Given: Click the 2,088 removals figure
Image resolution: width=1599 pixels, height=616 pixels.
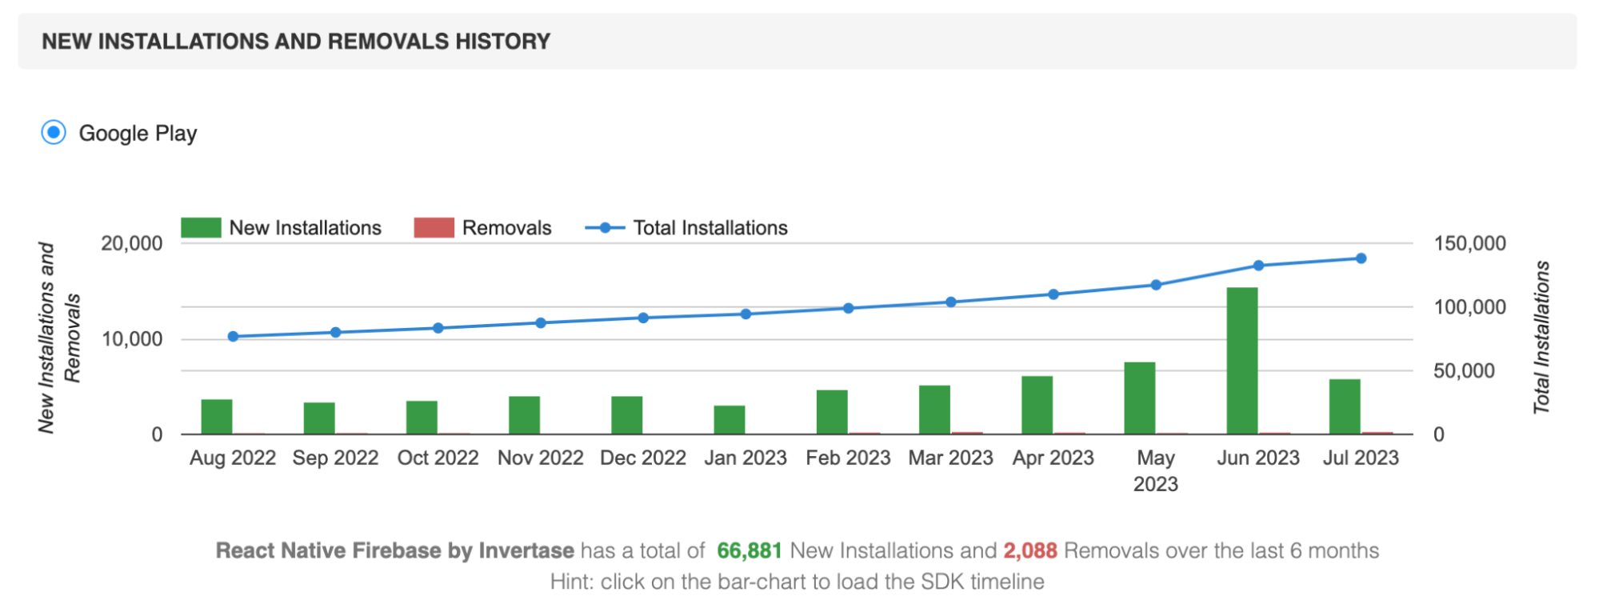Looking at the screenshot, I should pos(1030,550).
